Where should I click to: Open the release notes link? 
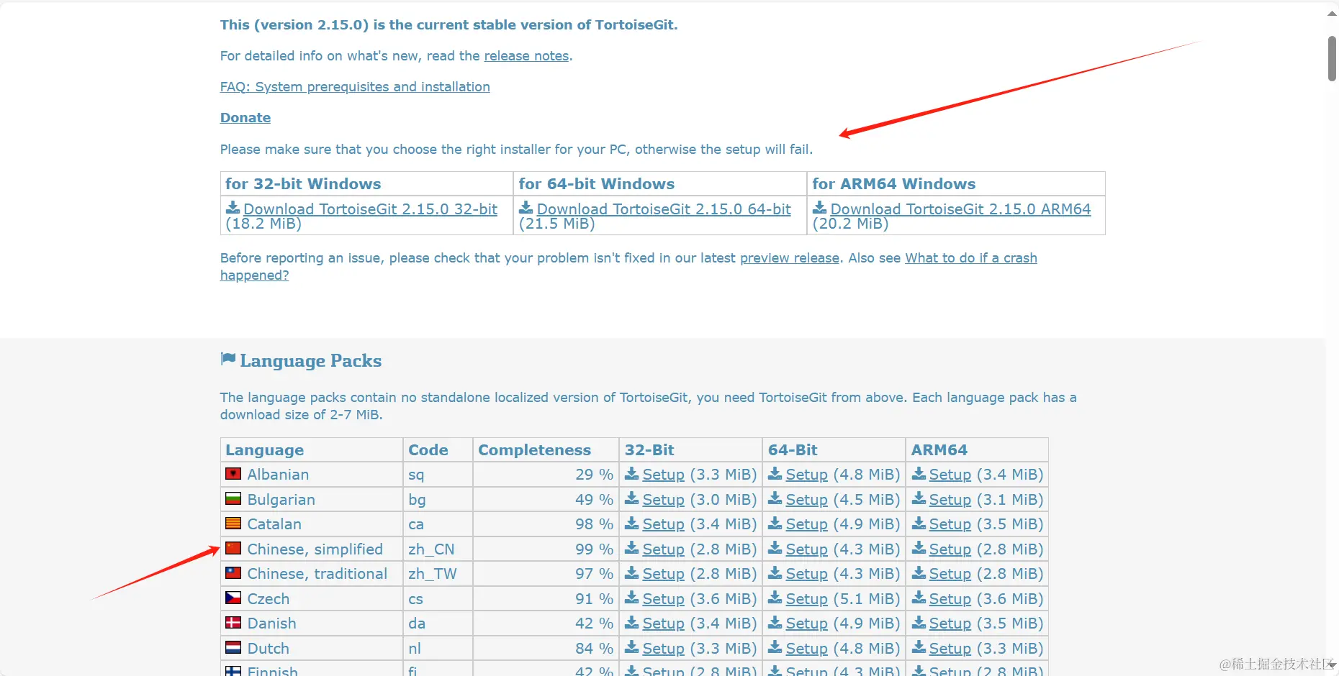coord(526,56)
